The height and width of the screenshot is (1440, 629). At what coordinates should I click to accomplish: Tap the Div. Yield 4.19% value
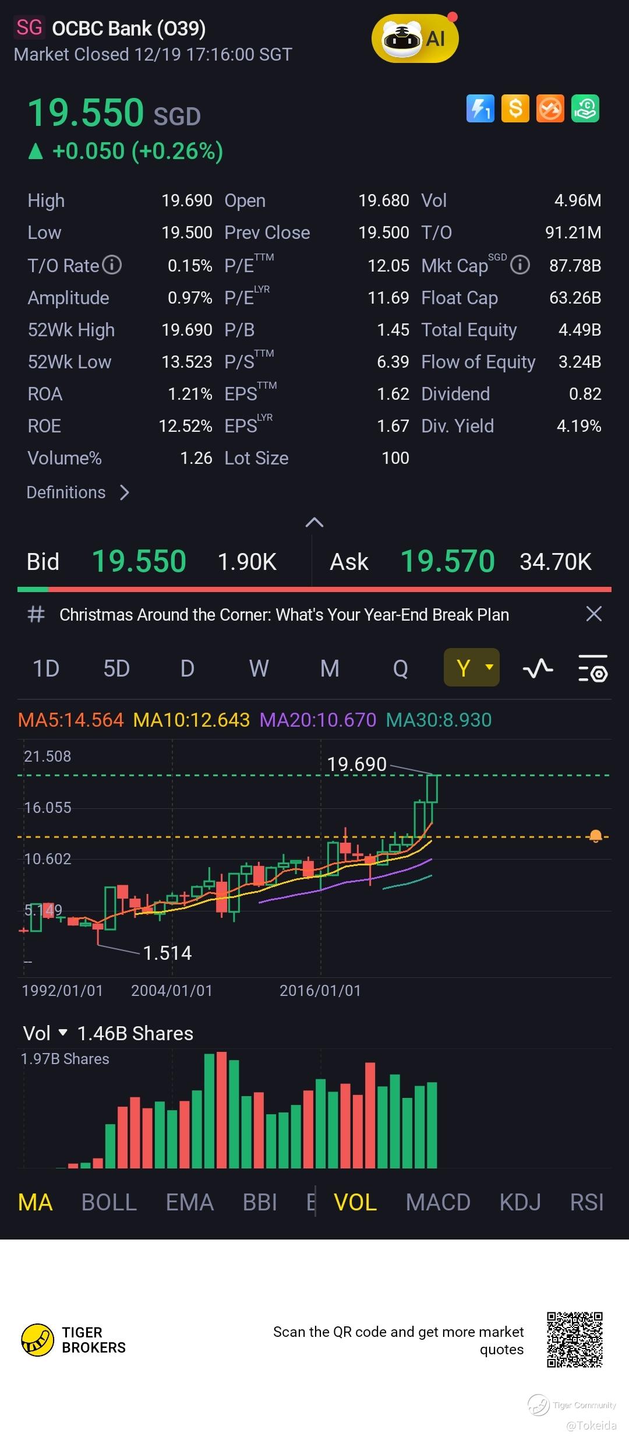point(579,426)
